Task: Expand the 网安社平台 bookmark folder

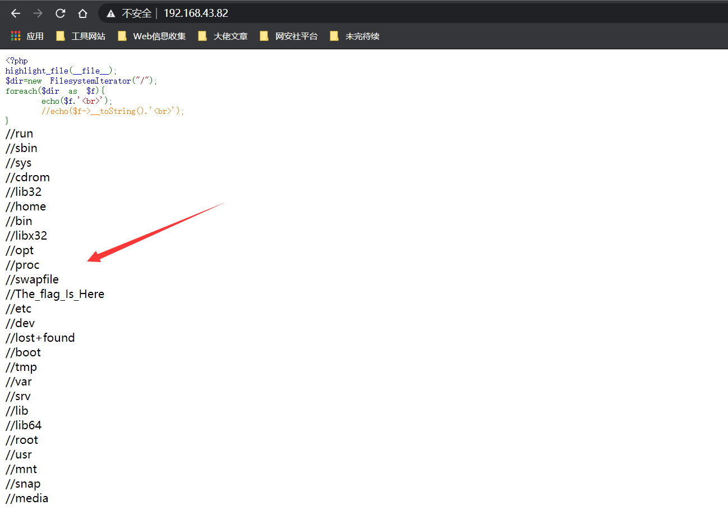Action: point(289,36)
